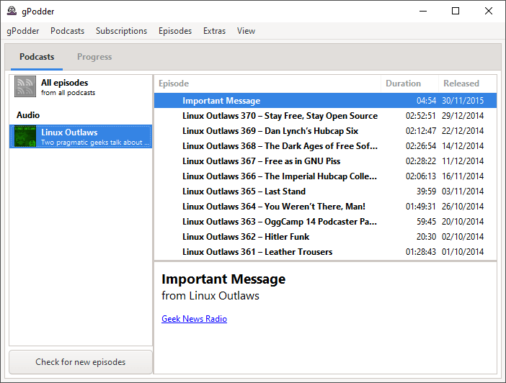The height and width of the screenshot is (383, 506).
Task: Sort by the Episode column header
Action: [x=267, y=84]
